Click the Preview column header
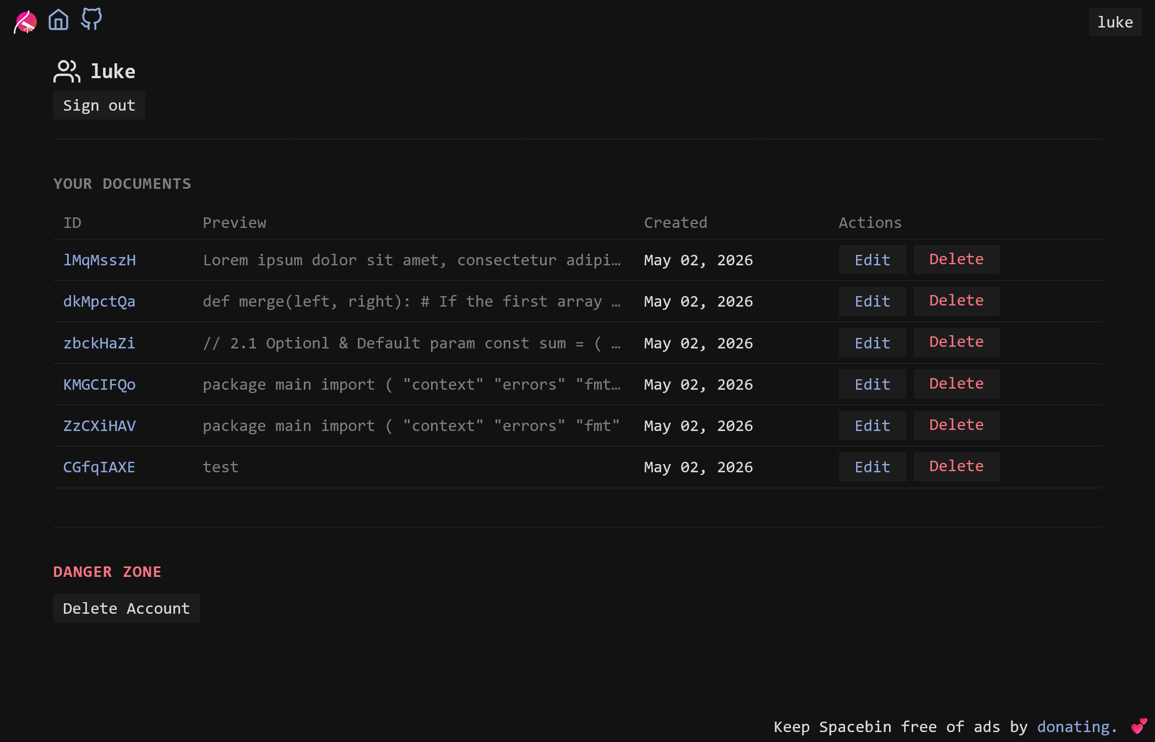 click(235, 222)
